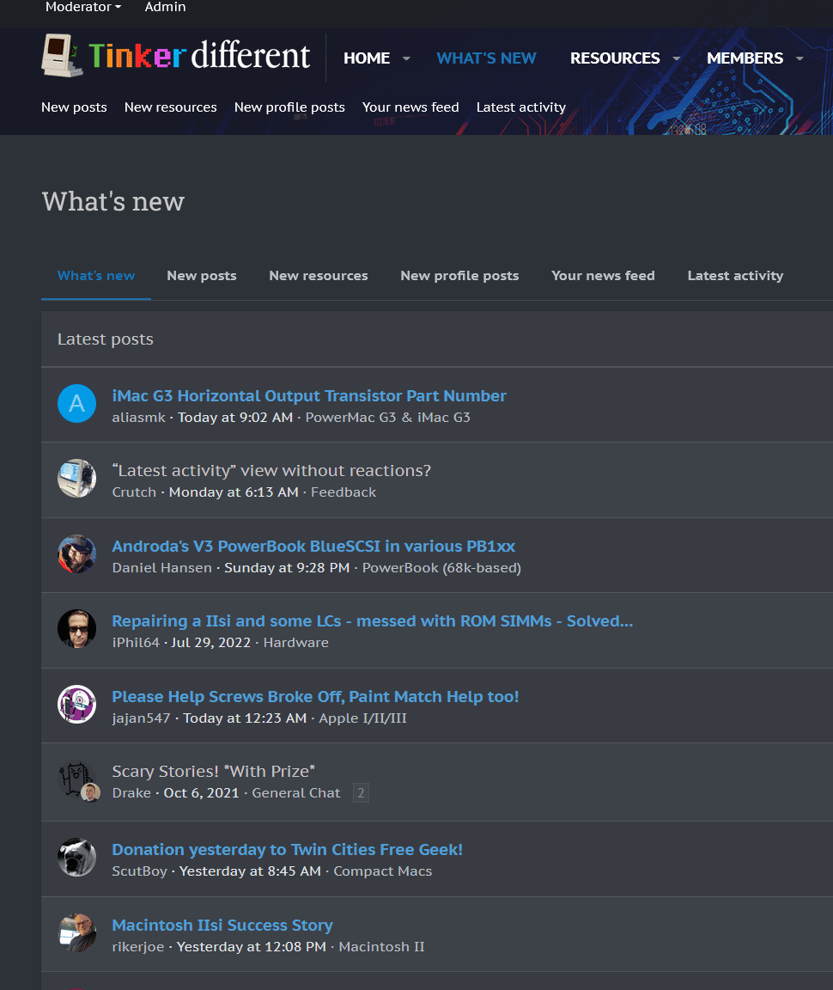This screenshot has width=833, height=990.
Task: Go to the Admin panel
Action: 166,7
